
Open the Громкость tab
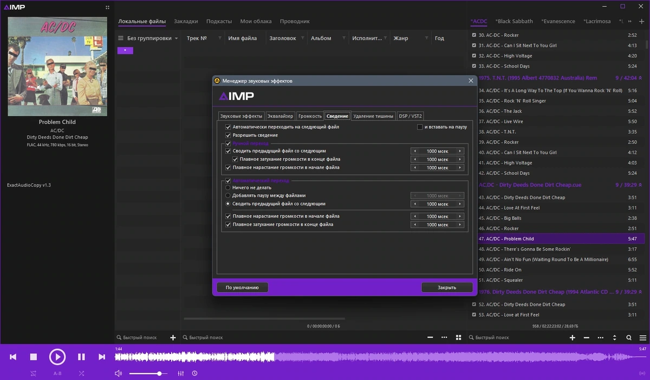click(310, 116)
